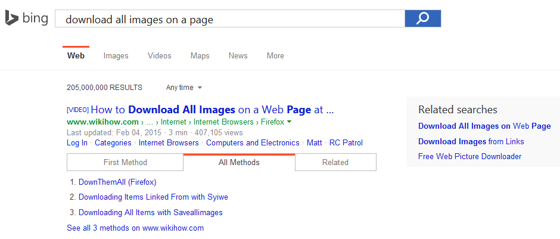Open the DownThemAll (Firefox) link
560x239 pixels.
(117, 182)
